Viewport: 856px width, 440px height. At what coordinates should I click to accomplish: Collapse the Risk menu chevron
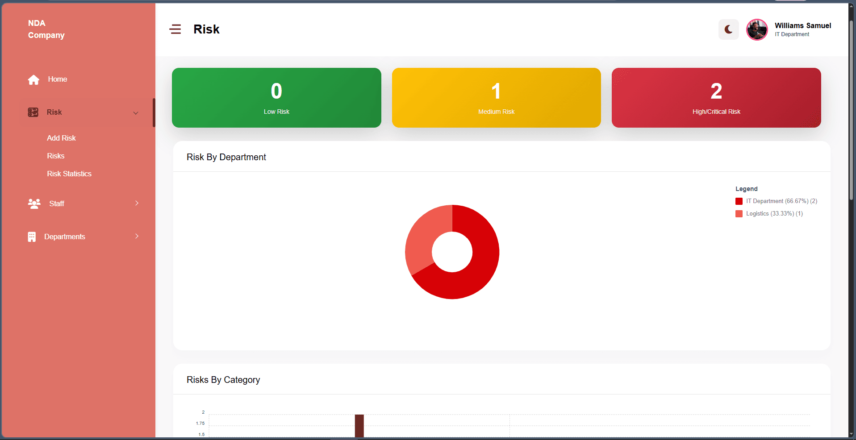(136, 113)
